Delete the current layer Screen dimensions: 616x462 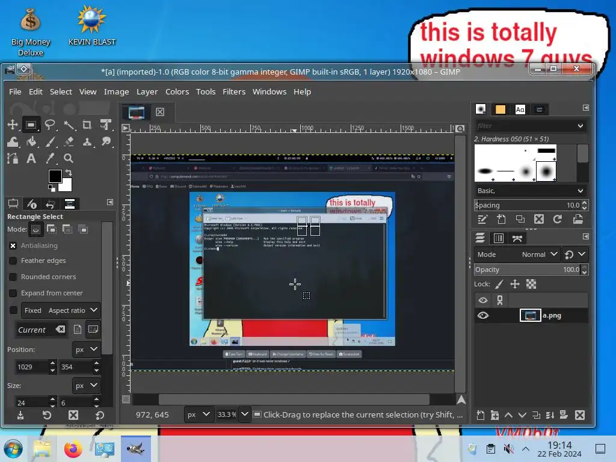point(579,415)
